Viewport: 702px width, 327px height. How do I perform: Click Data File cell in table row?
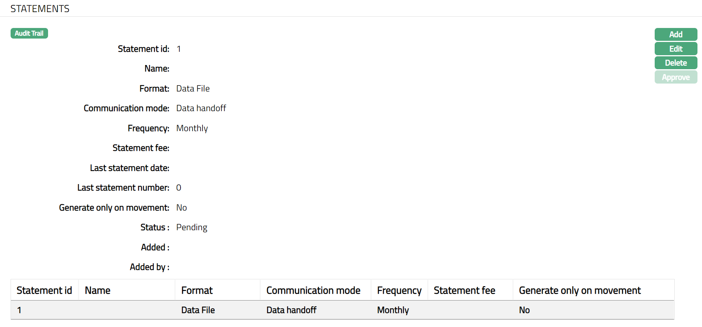pyautogui.click(x=198, y=310)
